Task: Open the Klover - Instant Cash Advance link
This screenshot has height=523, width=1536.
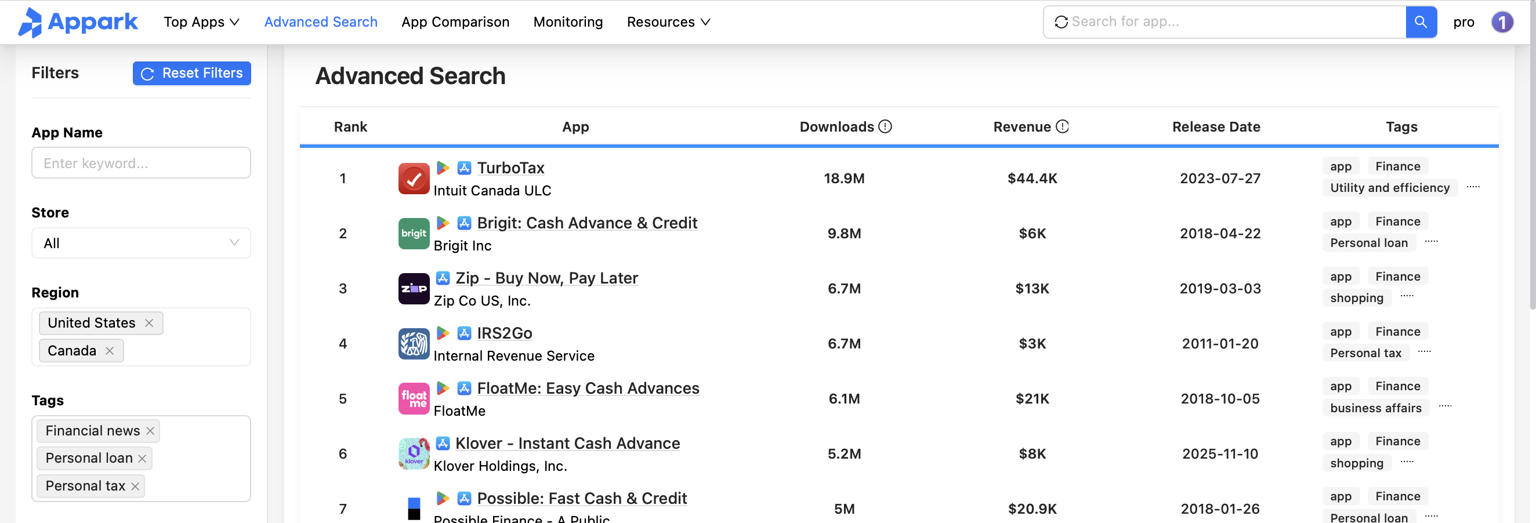Action: 567,443
